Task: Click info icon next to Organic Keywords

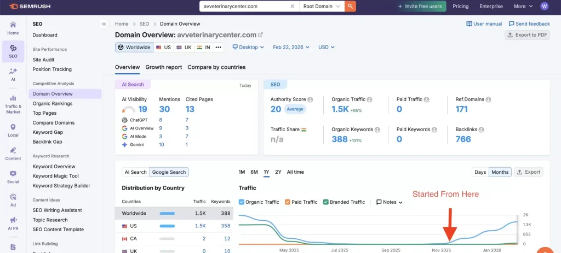Action: 377,130
